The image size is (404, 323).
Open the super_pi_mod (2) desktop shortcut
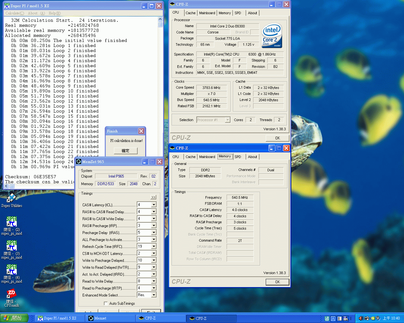point(12,226)
